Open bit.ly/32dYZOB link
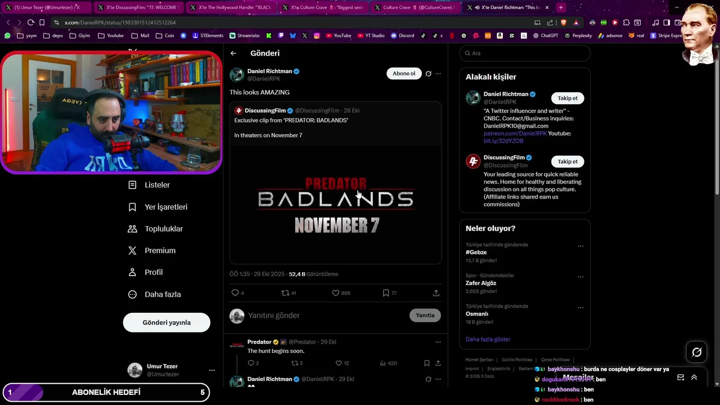The height and width of the screenshot is (405, 720). point(503,141)
